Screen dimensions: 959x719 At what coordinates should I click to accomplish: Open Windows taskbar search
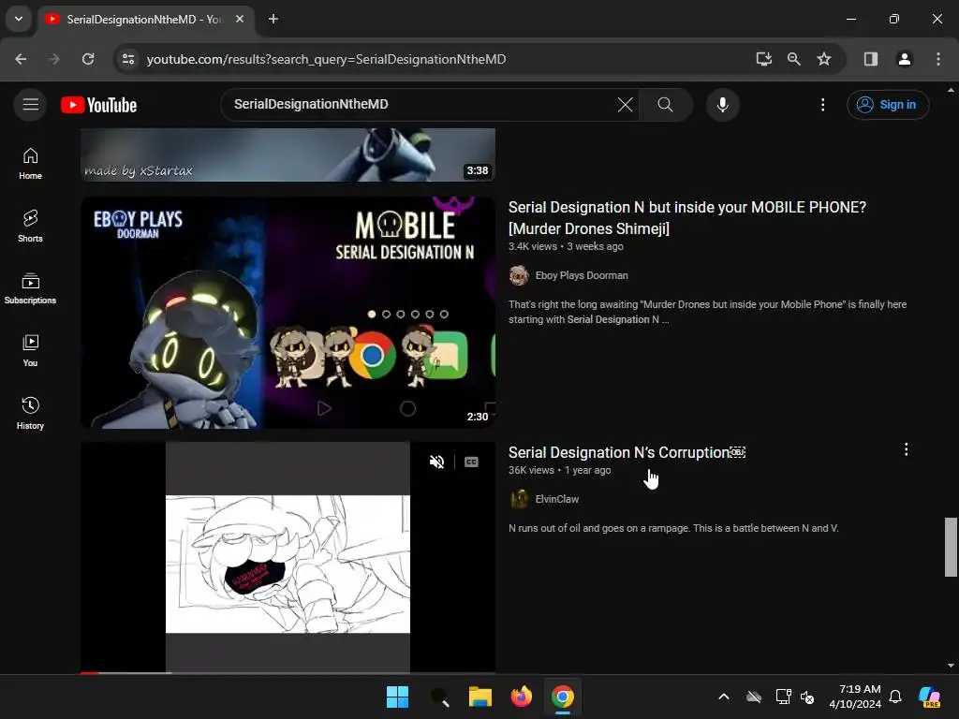(x=439, y=697)
